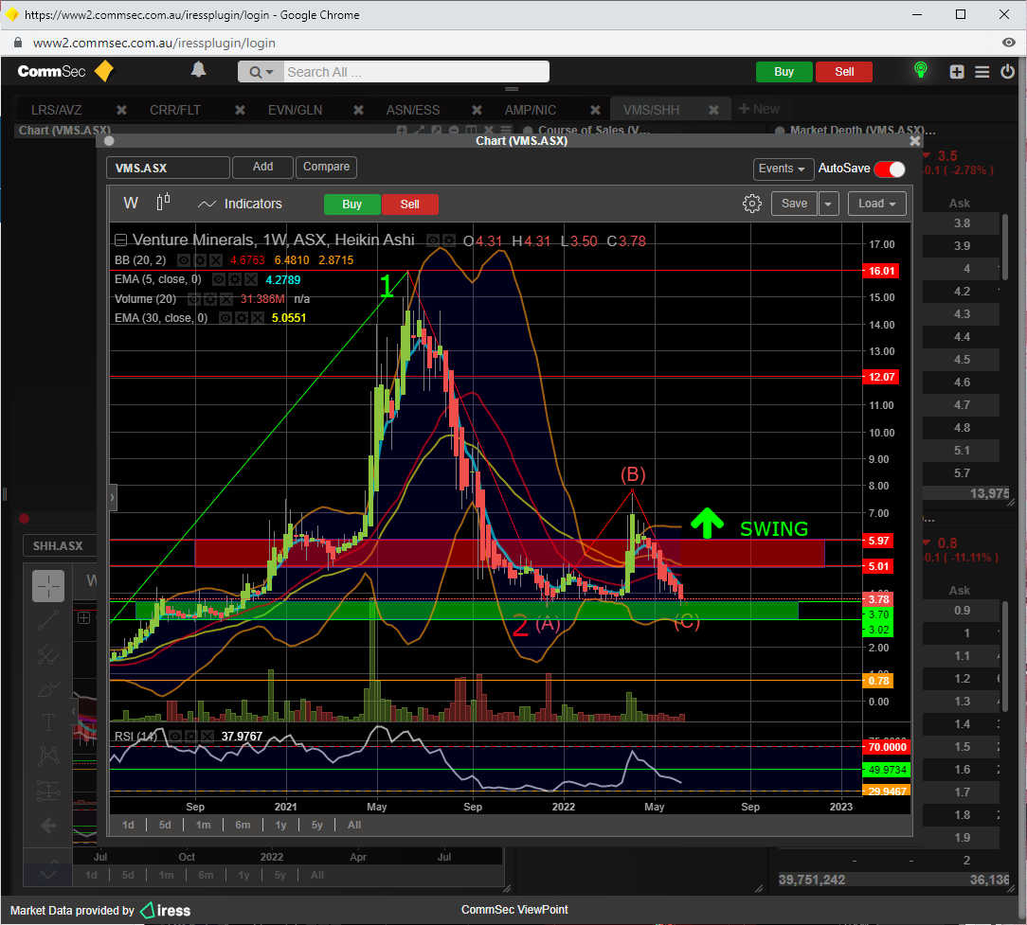Toggle browser eye tracking-protection icon in address bar

1009,43
